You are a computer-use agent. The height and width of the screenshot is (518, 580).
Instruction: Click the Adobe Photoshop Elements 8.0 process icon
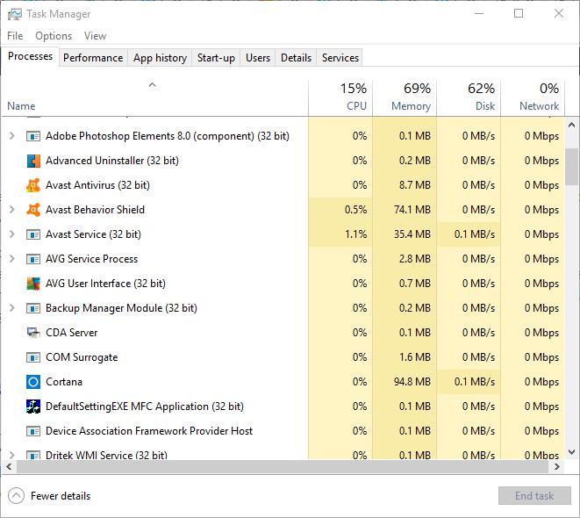[x=33, y=136]
